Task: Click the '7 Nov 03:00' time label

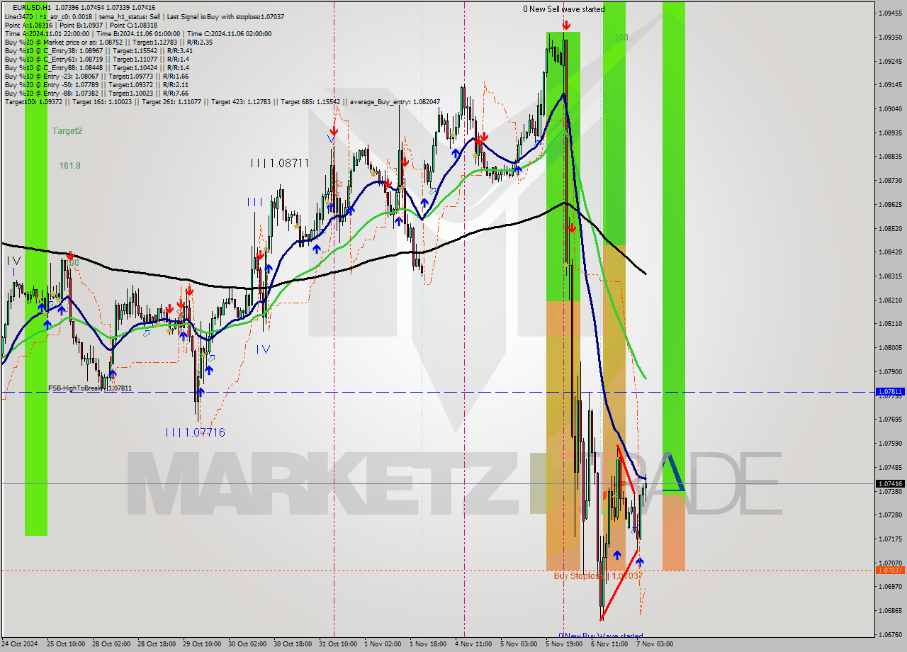Action: pyautogui.click(x=655, y=644)
